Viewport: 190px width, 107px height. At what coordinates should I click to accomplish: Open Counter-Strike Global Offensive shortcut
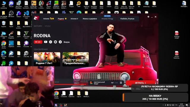34,5
